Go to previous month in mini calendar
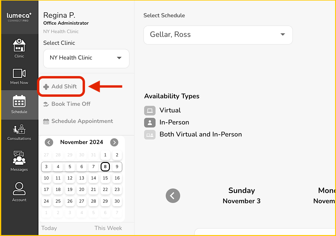This screenshot has height=236, width=336. click(49, 142)
